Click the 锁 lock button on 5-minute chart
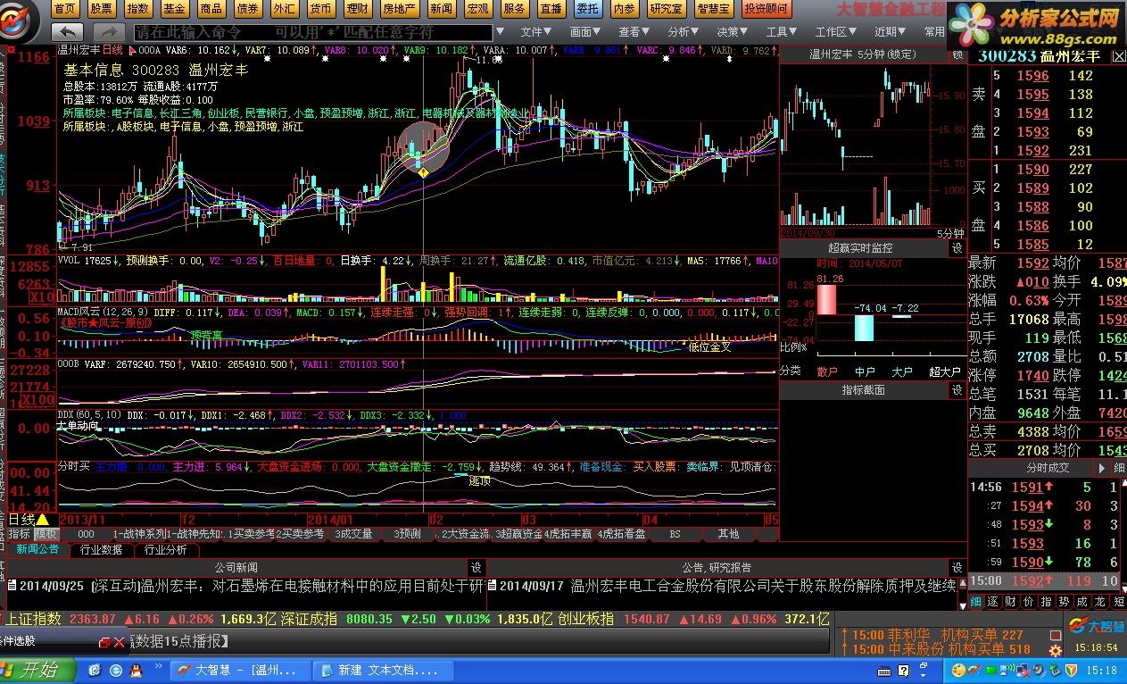 click(x=957, y=54)
